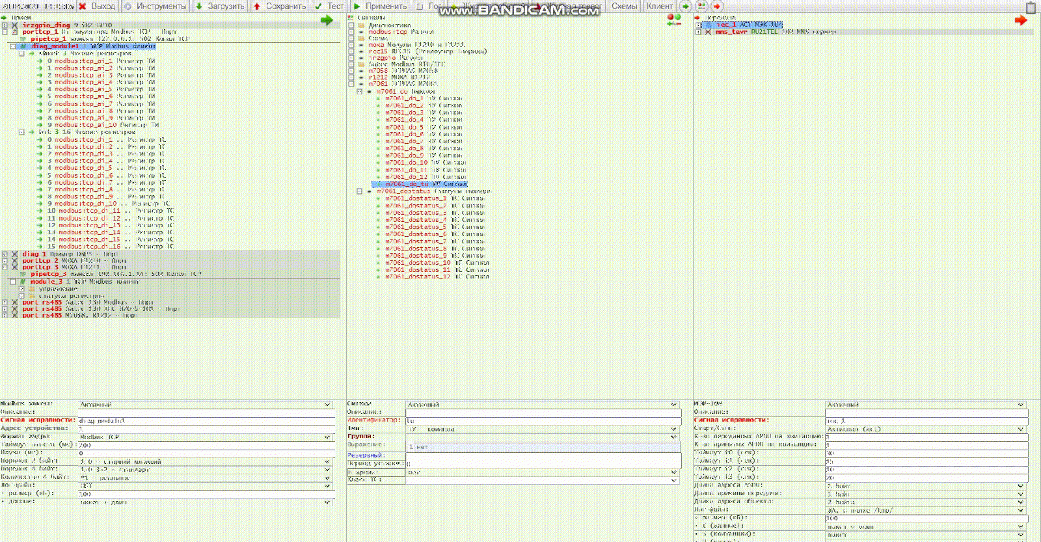Click the Выход (Exit) toolbar button

coord(96,6)
